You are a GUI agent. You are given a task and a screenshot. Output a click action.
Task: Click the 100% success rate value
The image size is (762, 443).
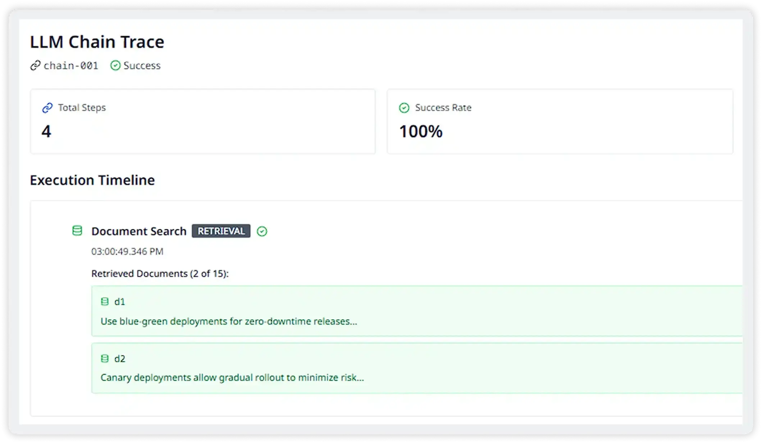421,131
